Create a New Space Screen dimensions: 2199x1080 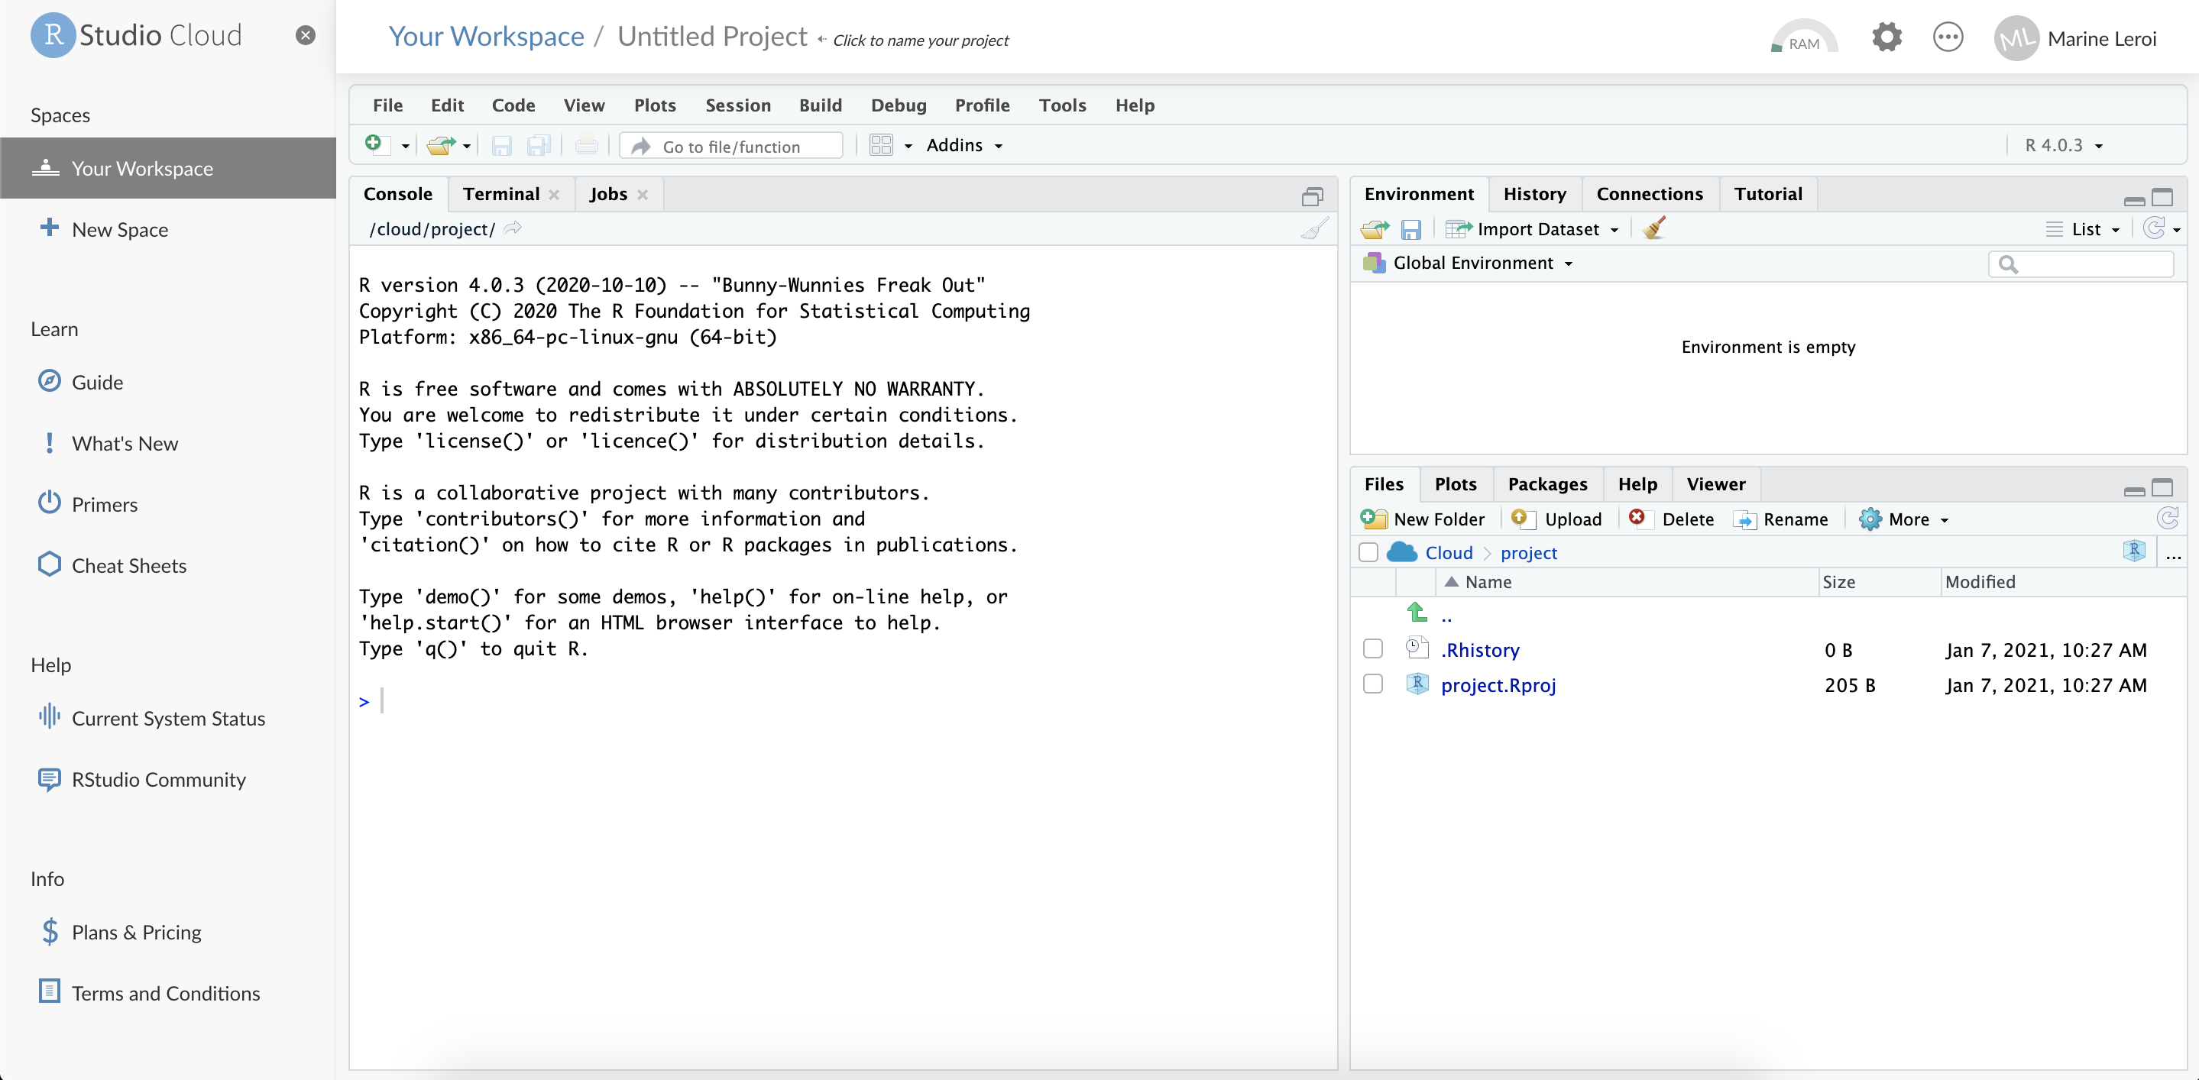103,228
